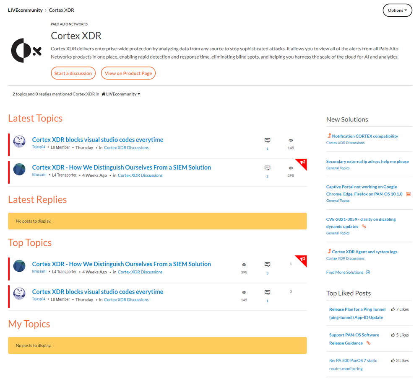This screenshot has width=419, height=381.
Task: Click replies icon on visual studio topic
Action: pos(267,140)
